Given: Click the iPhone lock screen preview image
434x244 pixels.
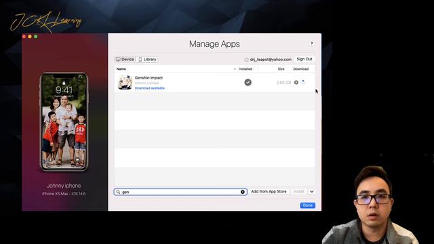Looking at the screenshot, I should (64, 122).
